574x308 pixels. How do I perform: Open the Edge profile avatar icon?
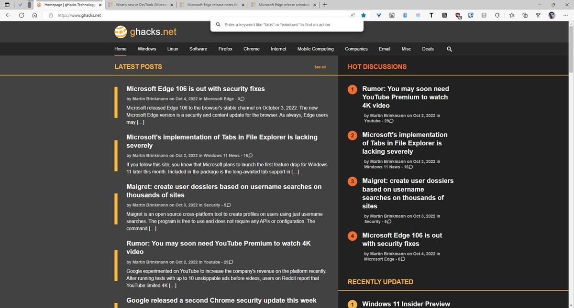tap(551, 15)
